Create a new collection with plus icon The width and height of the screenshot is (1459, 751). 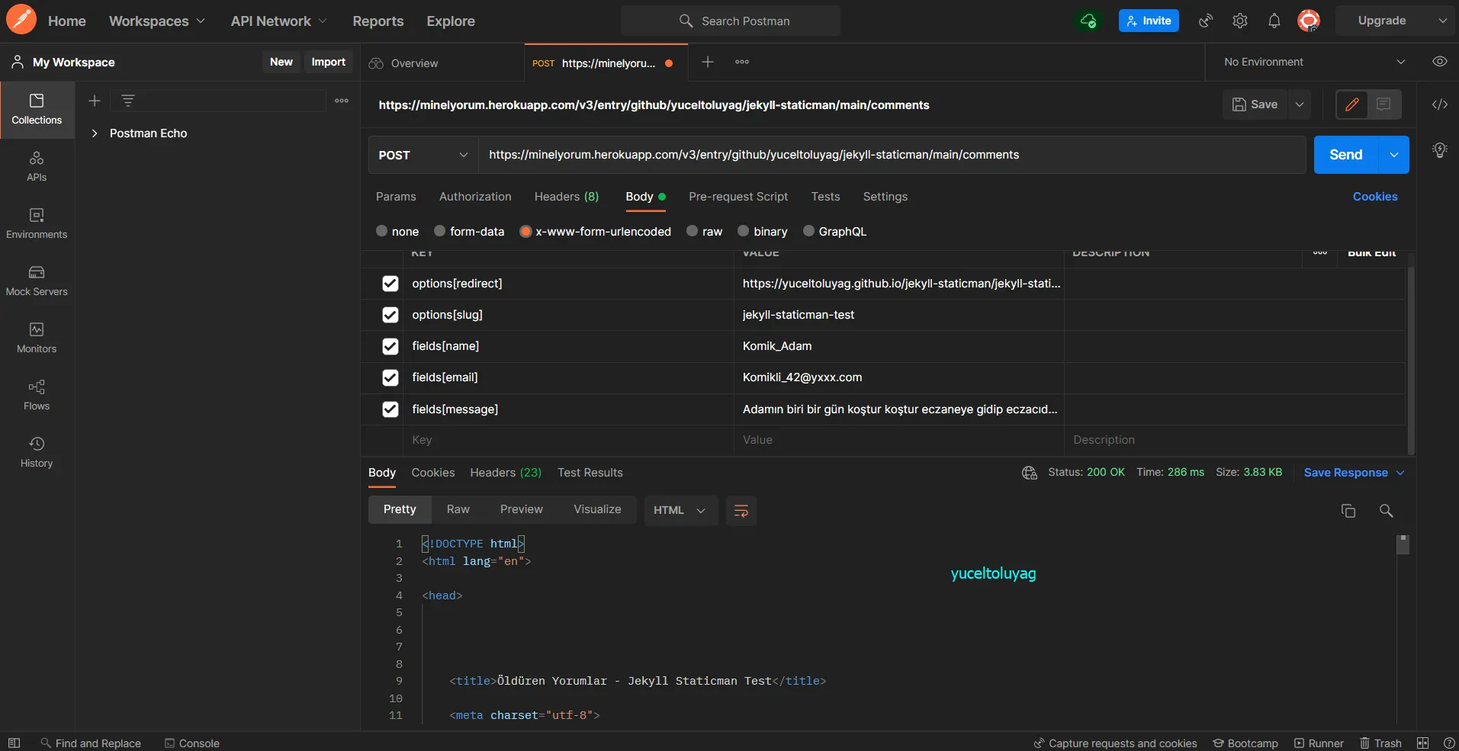point(95,101)
